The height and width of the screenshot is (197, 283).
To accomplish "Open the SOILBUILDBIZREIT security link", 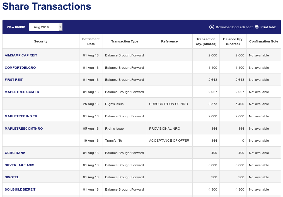I will [20, 189].
